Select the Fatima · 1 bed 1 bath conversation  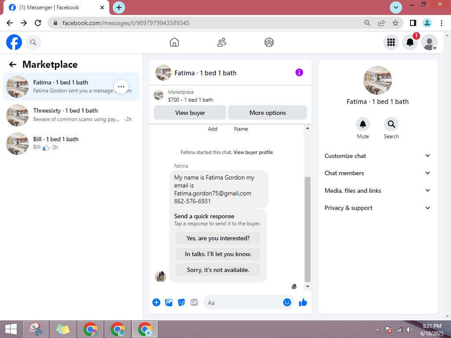click(71, 87)
